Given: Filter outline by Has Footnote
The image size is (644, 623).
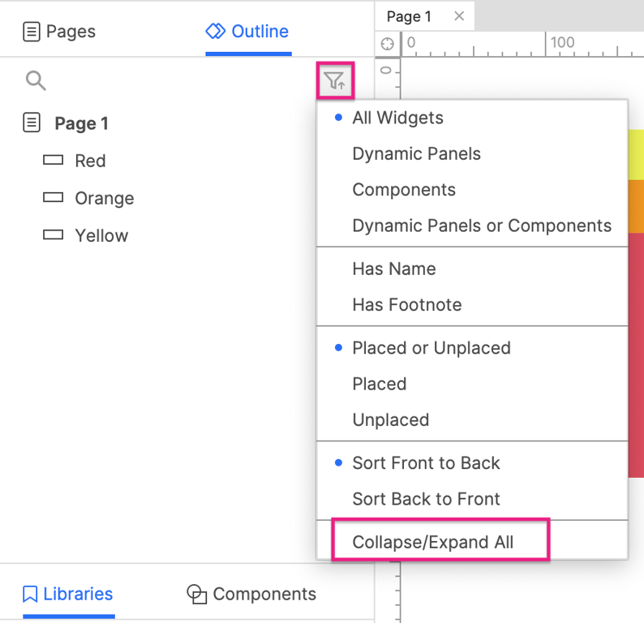Looking at the screenshot, I should 406,305.
